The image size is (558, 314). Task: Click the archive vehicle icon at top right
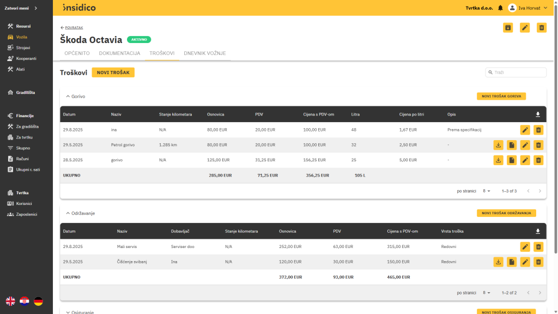[x=508, y=28]
